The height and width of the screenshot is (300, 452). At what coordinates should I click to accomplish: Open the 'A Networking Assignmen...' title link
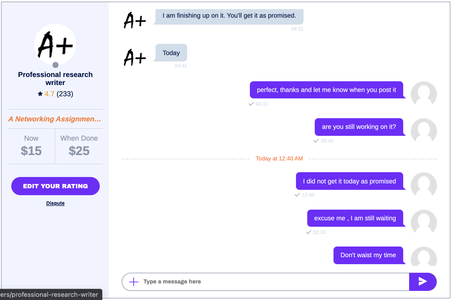point(55,119)
